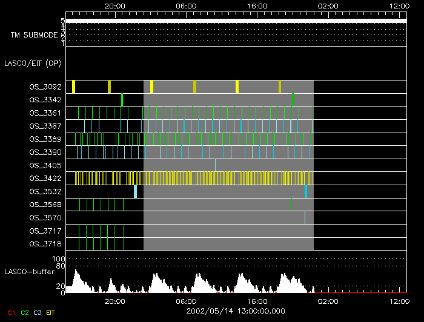
Task: Click the TM SUBMODE label
Action: (x=34, y=35)
